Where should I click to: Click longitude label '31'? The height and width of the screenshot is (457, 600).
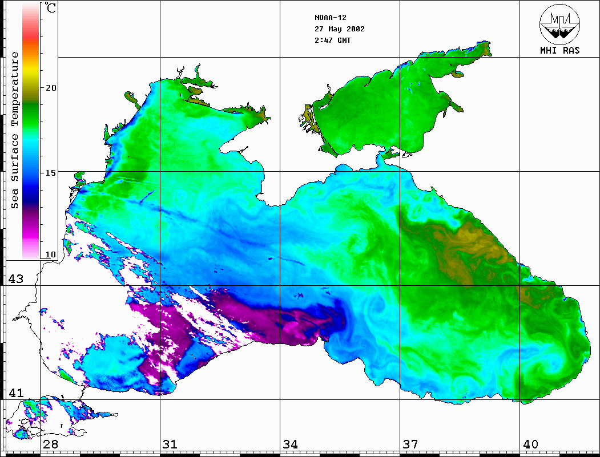click(170, 444)
